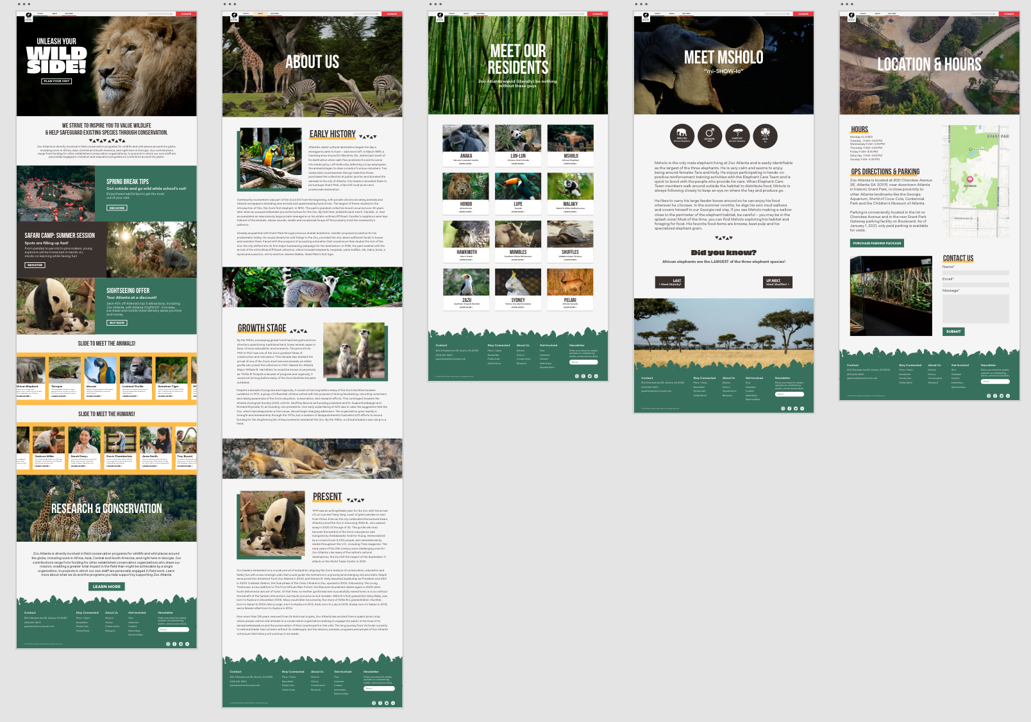The image size is (1031, 722).
Task: Click Online Store link in Location & Hours footer
Action: click(905, 383)
